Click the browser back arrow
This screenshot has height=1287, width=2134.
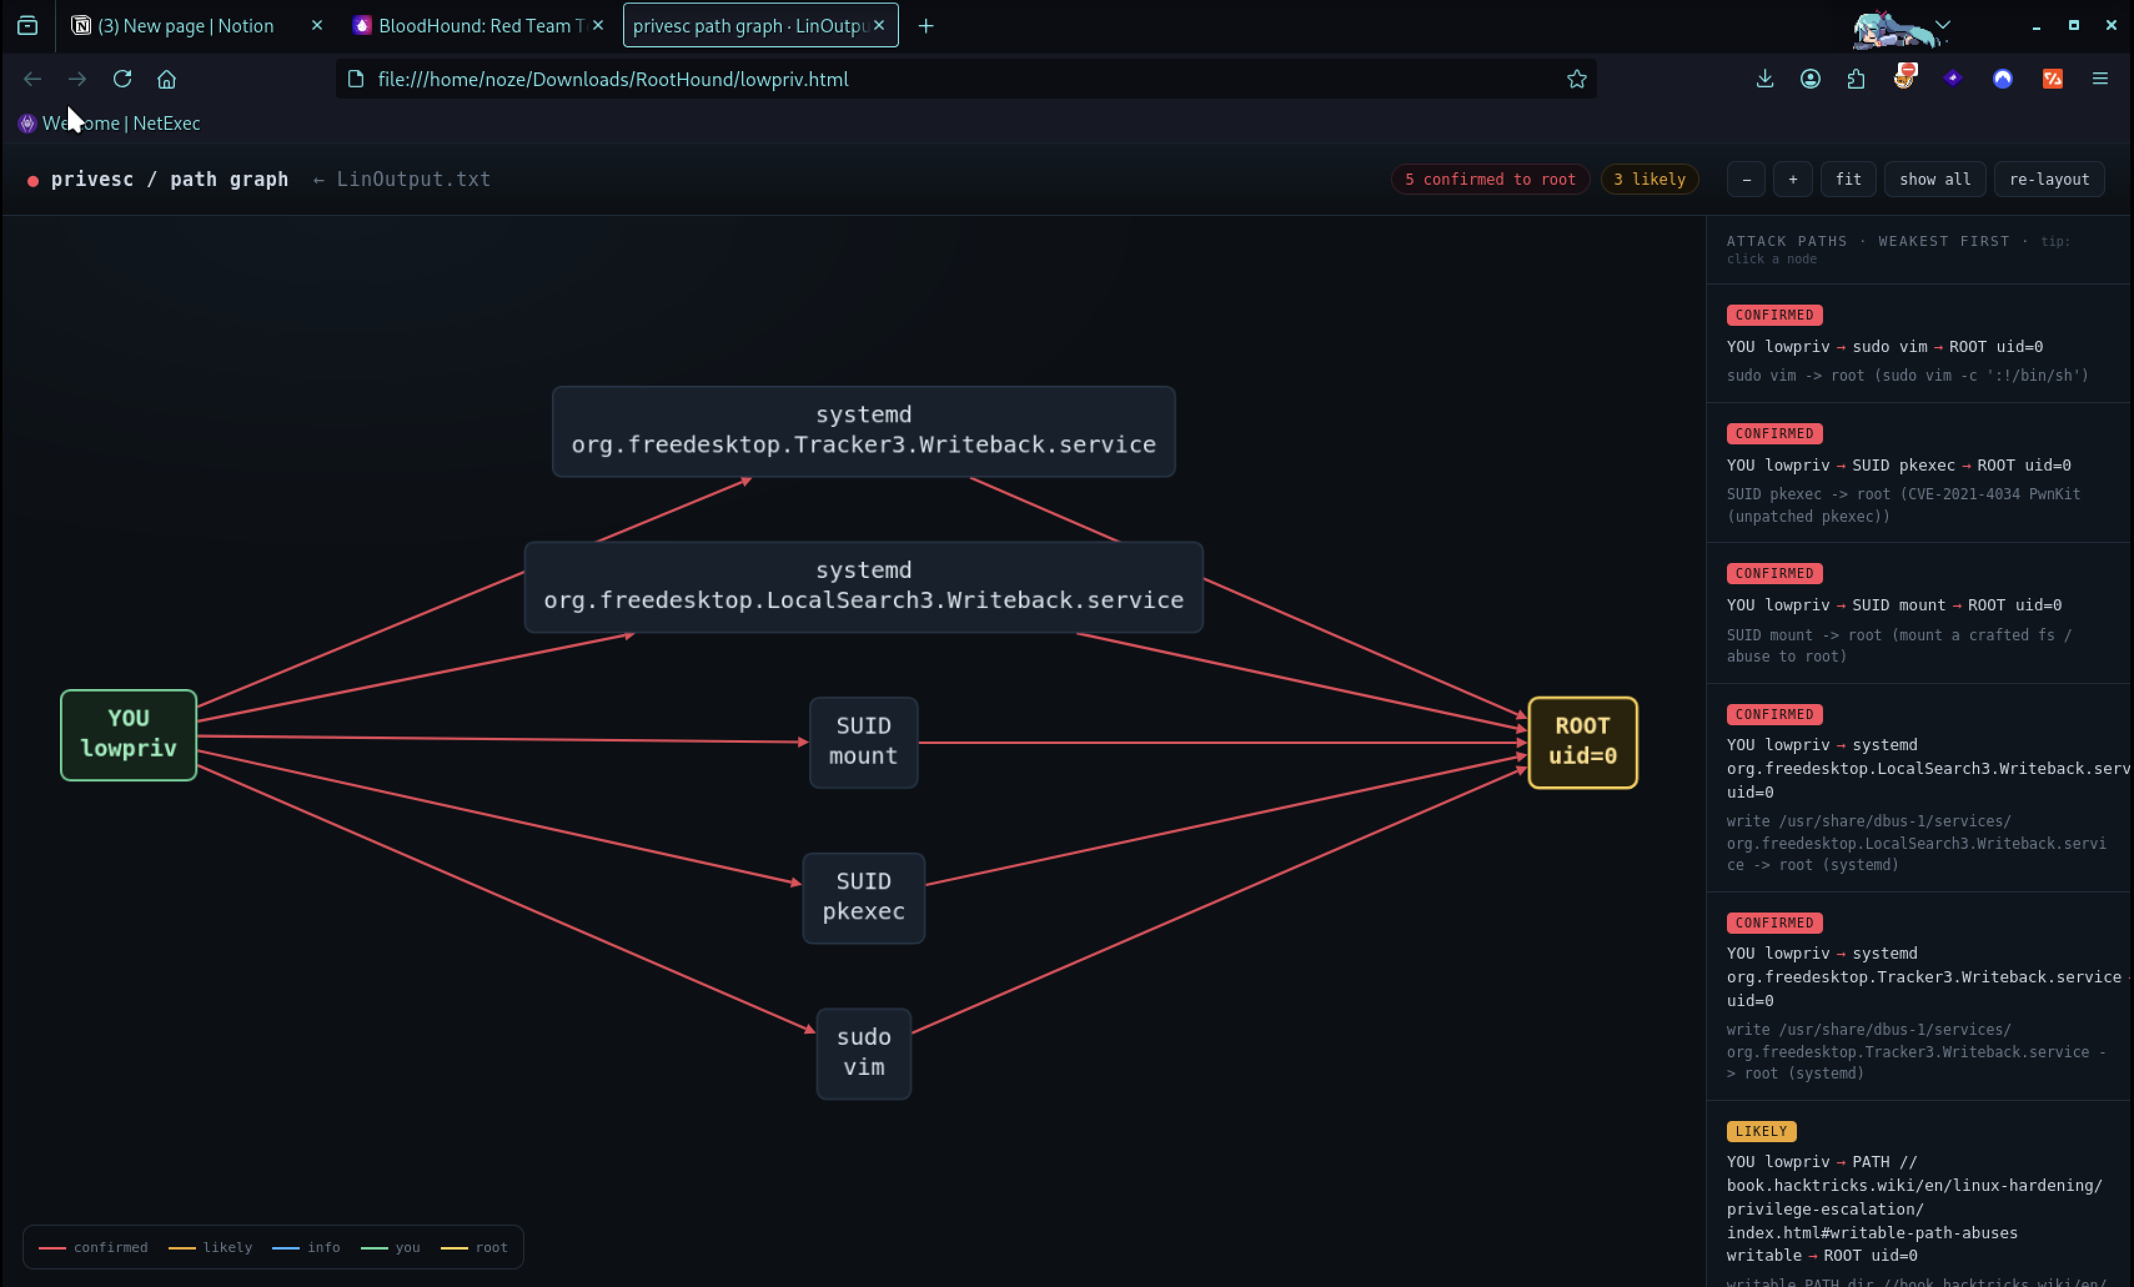(32, 79)
